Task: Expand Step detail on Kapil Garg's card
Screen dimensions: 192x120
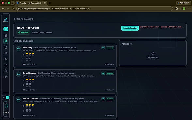Action: click(x=109, y=64)
